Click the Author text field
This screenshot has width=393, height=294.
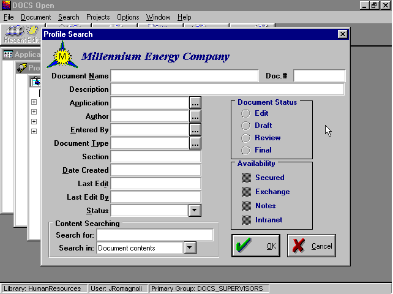(x=149, y=116)
